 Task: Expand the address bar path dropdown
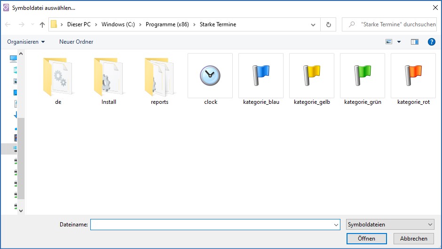314,24
